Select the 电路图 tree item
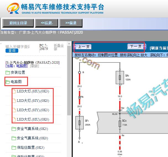Image resolution: width=168 pixels, height=157 pixels. click(16, 82)
